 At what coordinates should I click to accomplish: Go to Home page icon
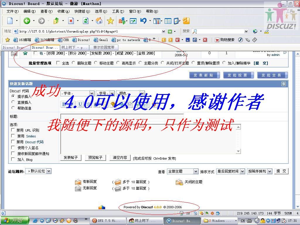pyautogui.click(x=99, y=21)
